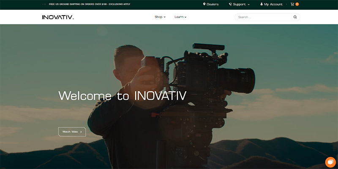
Task: Go to the Dealers page
Action: coord(213,4)
